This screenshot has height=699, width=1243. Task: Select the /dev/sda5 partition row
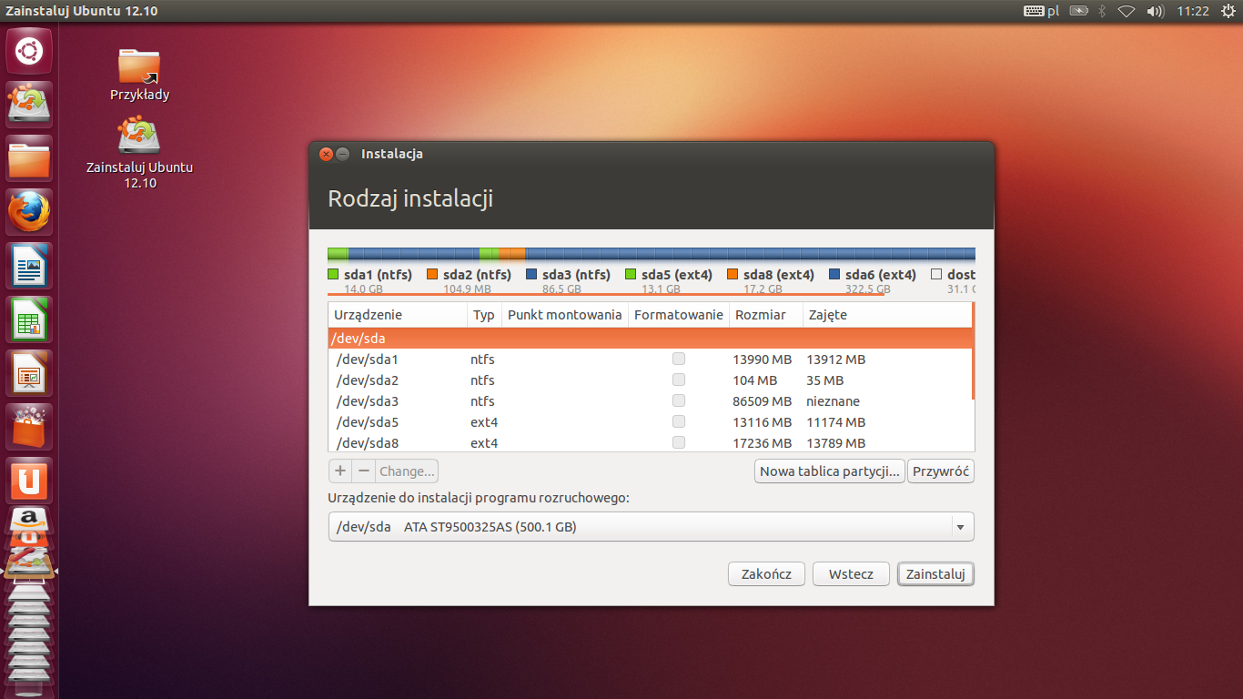tap(650, 421)
